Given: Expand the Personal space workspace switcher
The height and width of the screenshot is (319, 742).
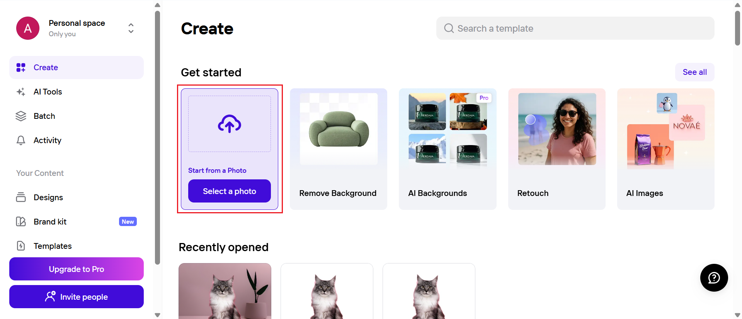Looking at the screenshot, I should coord(131,28).
